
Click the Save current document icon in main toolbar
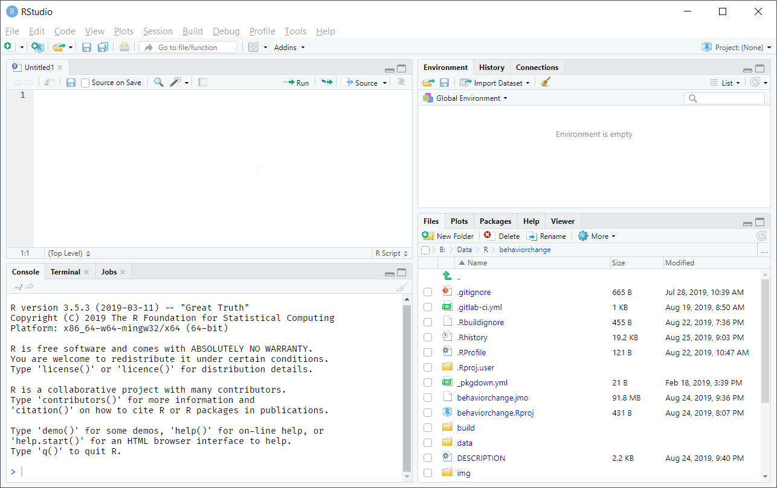(x=86, y=47)
